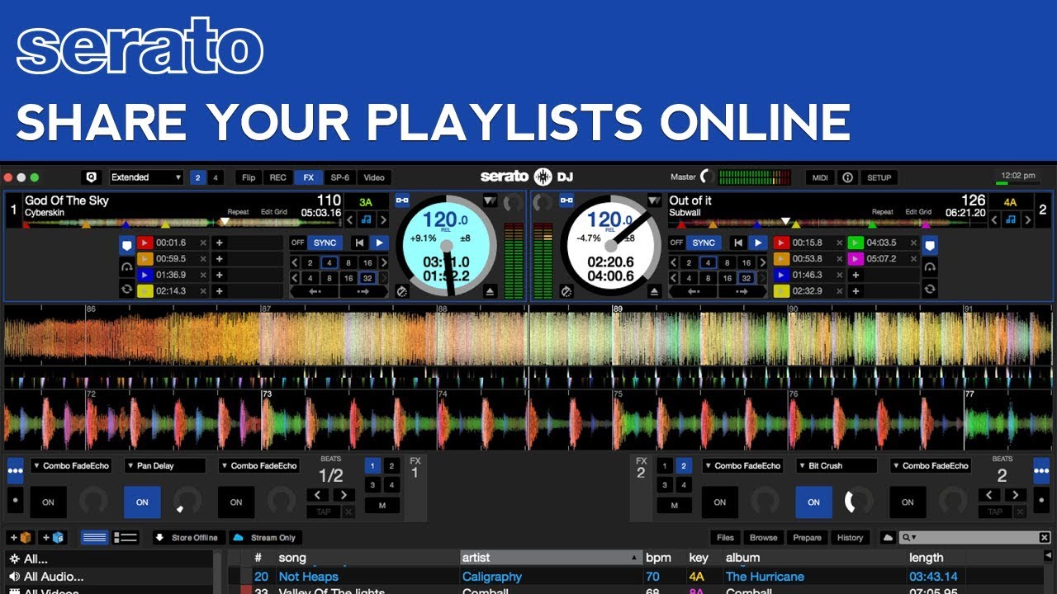This screenshot has width=1057, height=594.
Task: Open first Combo FadeEcho dropdown in FX 1
Action: point(71,466)
